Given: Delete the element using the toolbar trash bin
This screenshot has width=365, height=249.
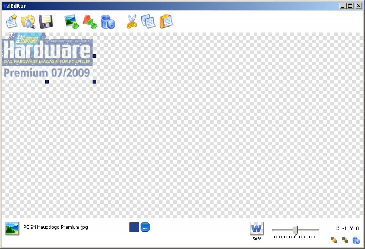Looking at the screenshot, I should pyautogui.click(x=108, y=22).
